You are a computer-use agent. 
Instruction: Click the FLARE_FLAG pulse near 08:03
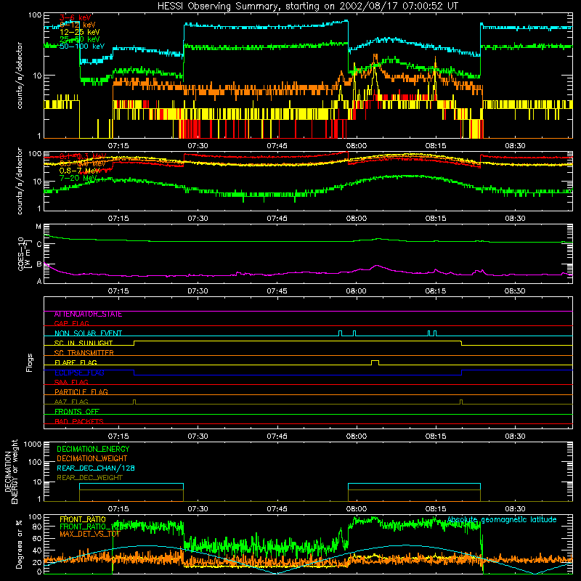[x=375, y=362]
